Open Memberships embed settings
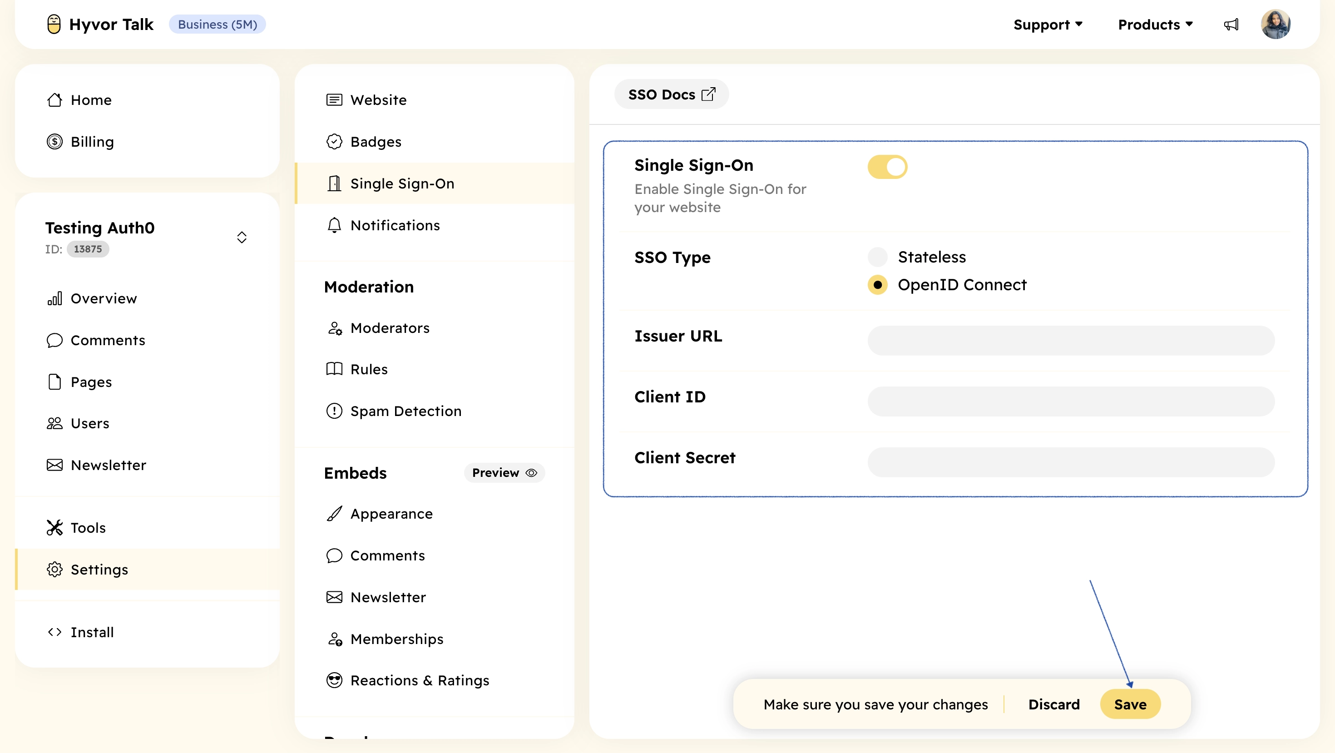This screenshot has height=753, width=1335. coord(434,639)
